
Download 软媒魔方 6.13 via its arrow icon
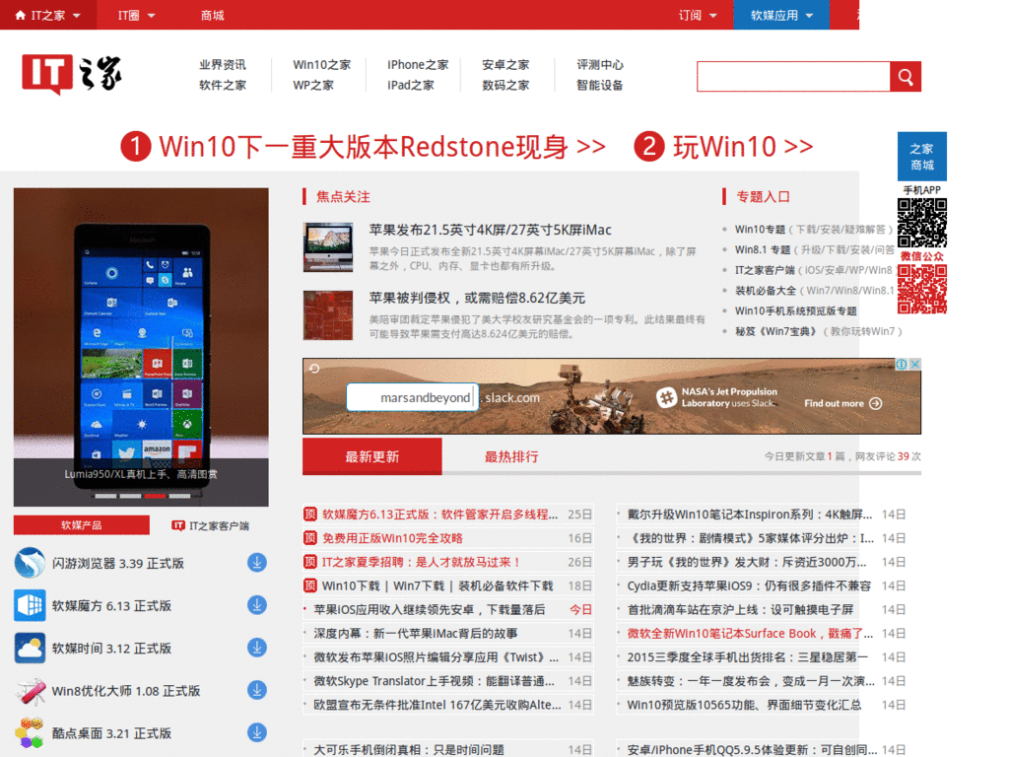point(257,605)
